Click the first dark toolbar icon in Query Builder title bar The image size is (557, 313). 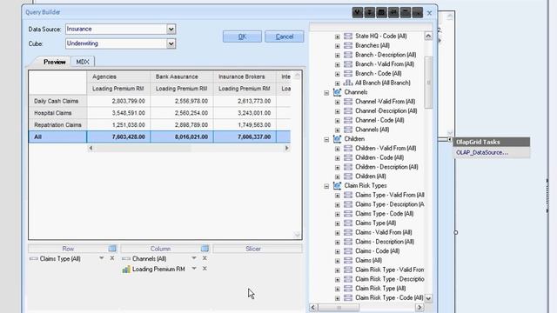(x=358, y=12)
